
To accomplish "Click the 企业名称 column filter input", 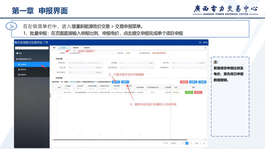I will 80,89.
